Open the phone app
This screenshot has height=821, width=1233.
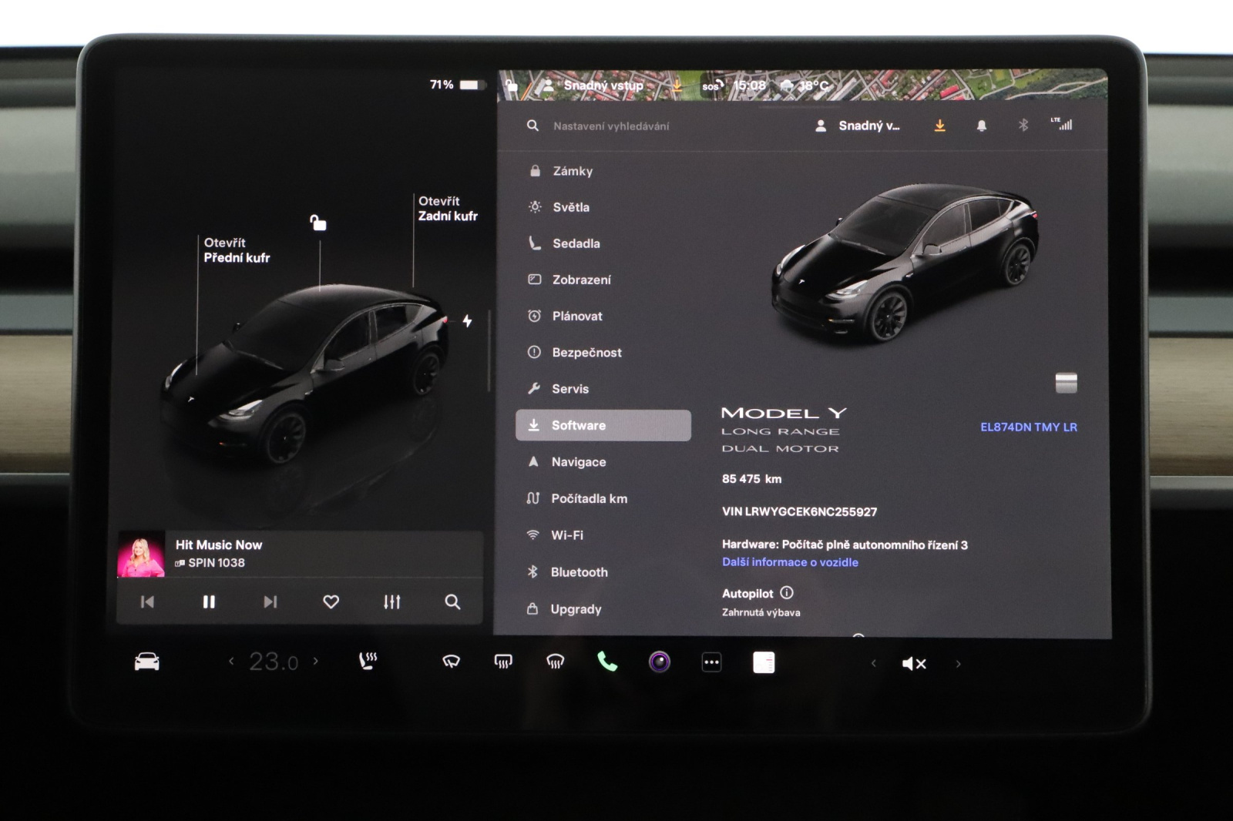[x=607, y=662]
